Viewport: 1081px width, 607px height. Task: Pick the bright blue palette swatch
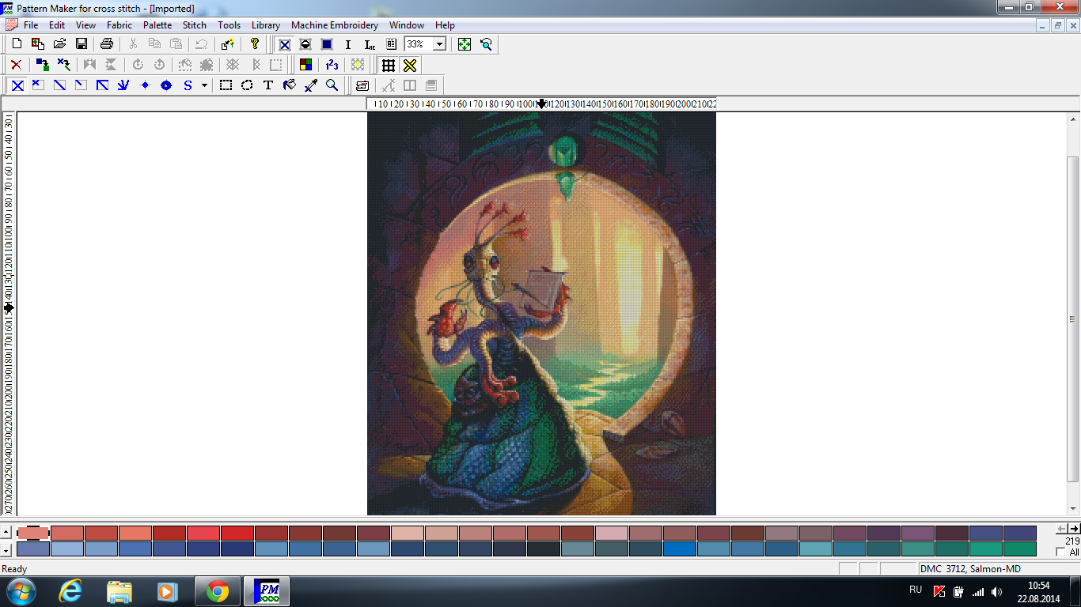680,549
